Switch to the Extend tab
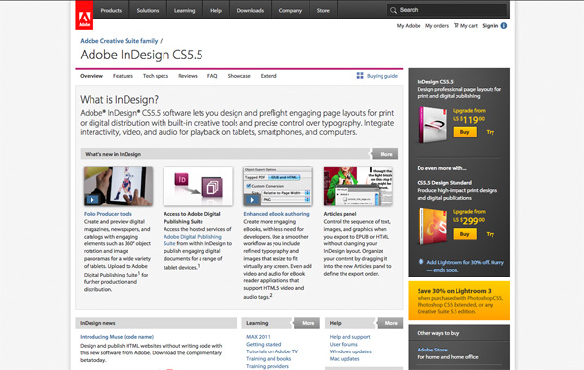Viewport: 584px width, 370px height. pos(269,76)
